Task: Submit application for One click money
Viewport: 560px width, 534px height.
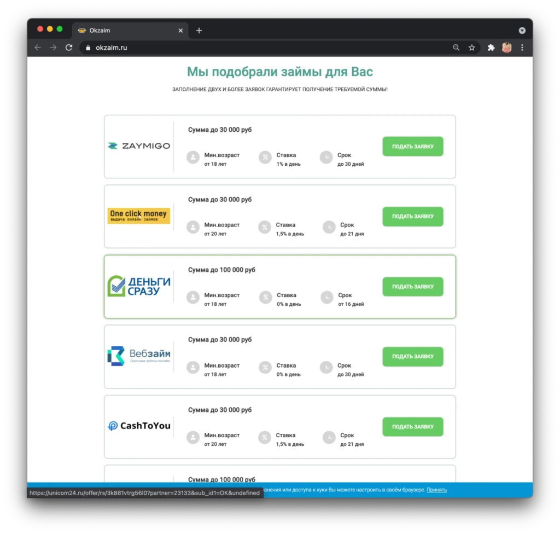Action: (413, 217)
